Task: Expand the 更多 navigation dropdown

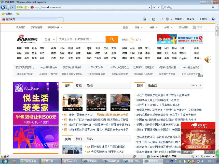Action: pos(197,58)
